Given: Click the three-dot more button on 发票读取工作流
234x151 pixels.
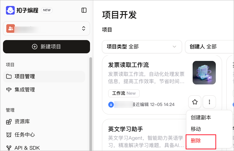Looking at the screenshot, I should coord(210,102).
